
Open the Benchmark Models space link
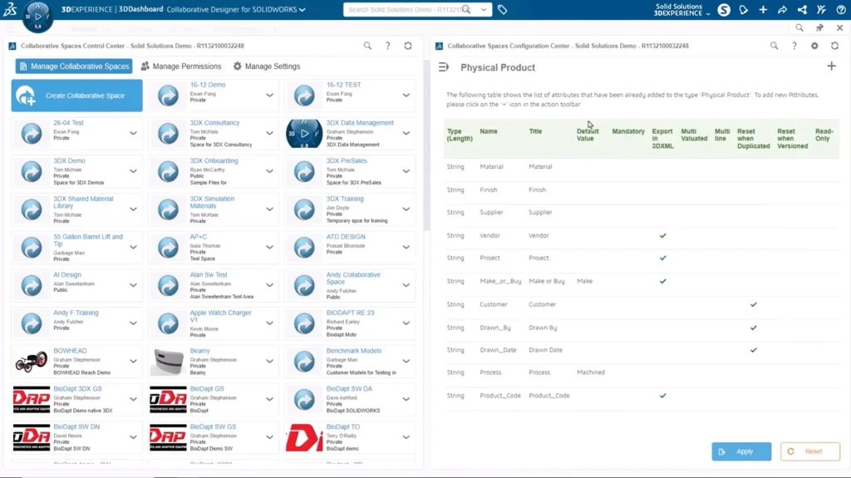pyautogui.click(x=354, y=351)
